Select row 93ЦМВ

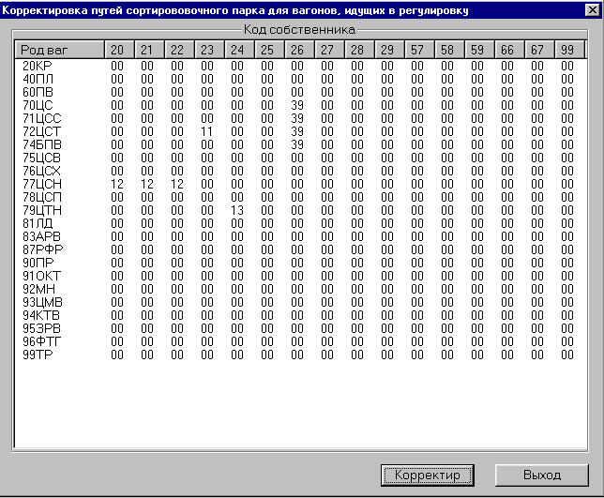click(300, 302)
